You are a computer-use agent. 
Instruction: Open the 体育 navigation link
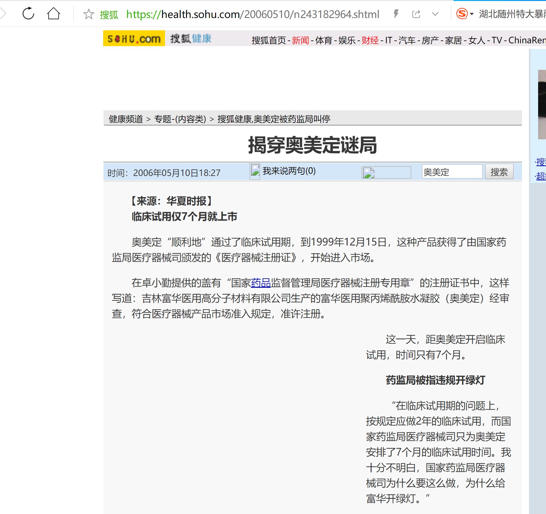point(324,40)
